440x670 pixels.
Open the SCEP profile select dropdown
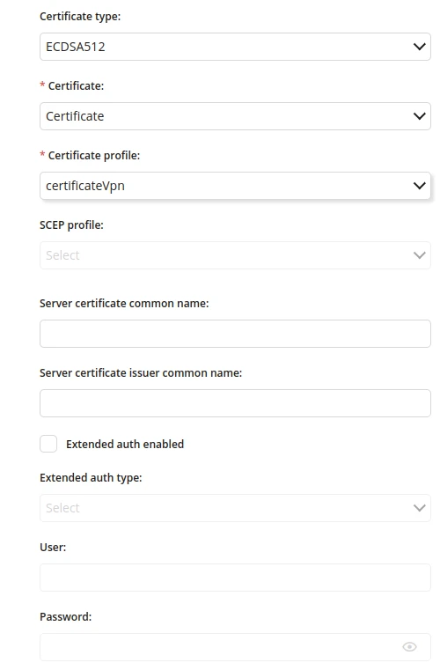(x=235, y=255)
